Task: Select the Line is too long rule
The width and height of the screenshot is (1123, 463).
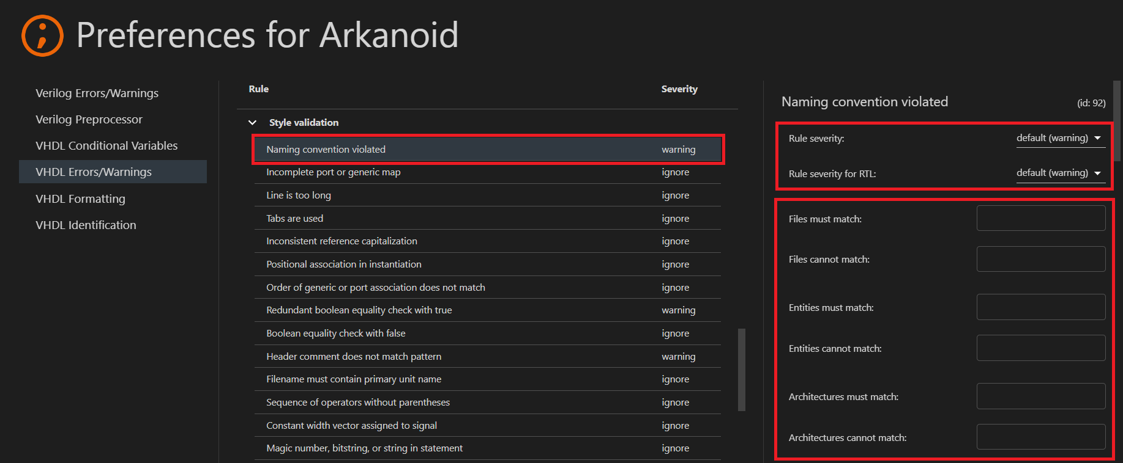Action: pyautogui.click(x=298, y=195)
